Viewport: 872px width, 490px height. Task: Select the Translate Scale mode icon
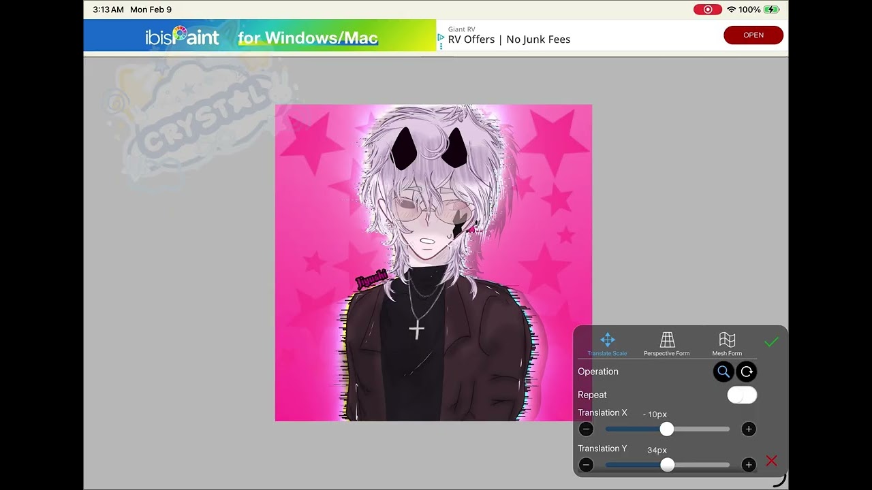click(x=607, y=340)
